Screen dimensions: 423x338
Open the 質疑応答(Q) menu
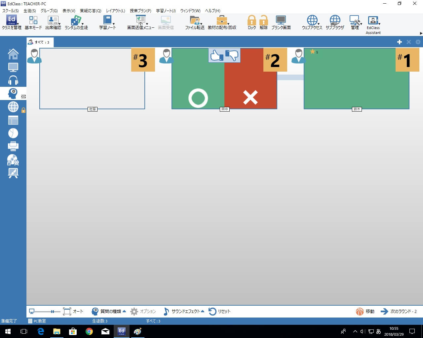91,11
